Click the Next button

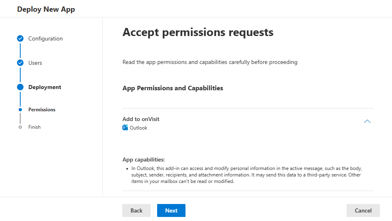pyautogui.click(x=171, y=210)
